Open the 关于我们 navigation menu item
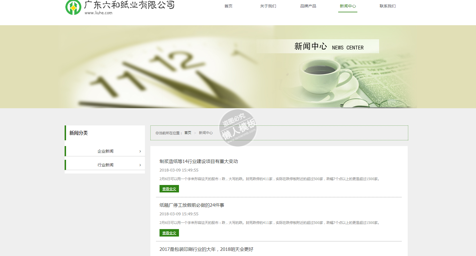 [268, 6]
